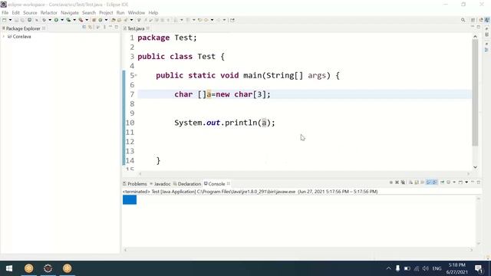491x276 pixels.
Task: Select the Package Explorer tab
Action: [x=23, y=28]
